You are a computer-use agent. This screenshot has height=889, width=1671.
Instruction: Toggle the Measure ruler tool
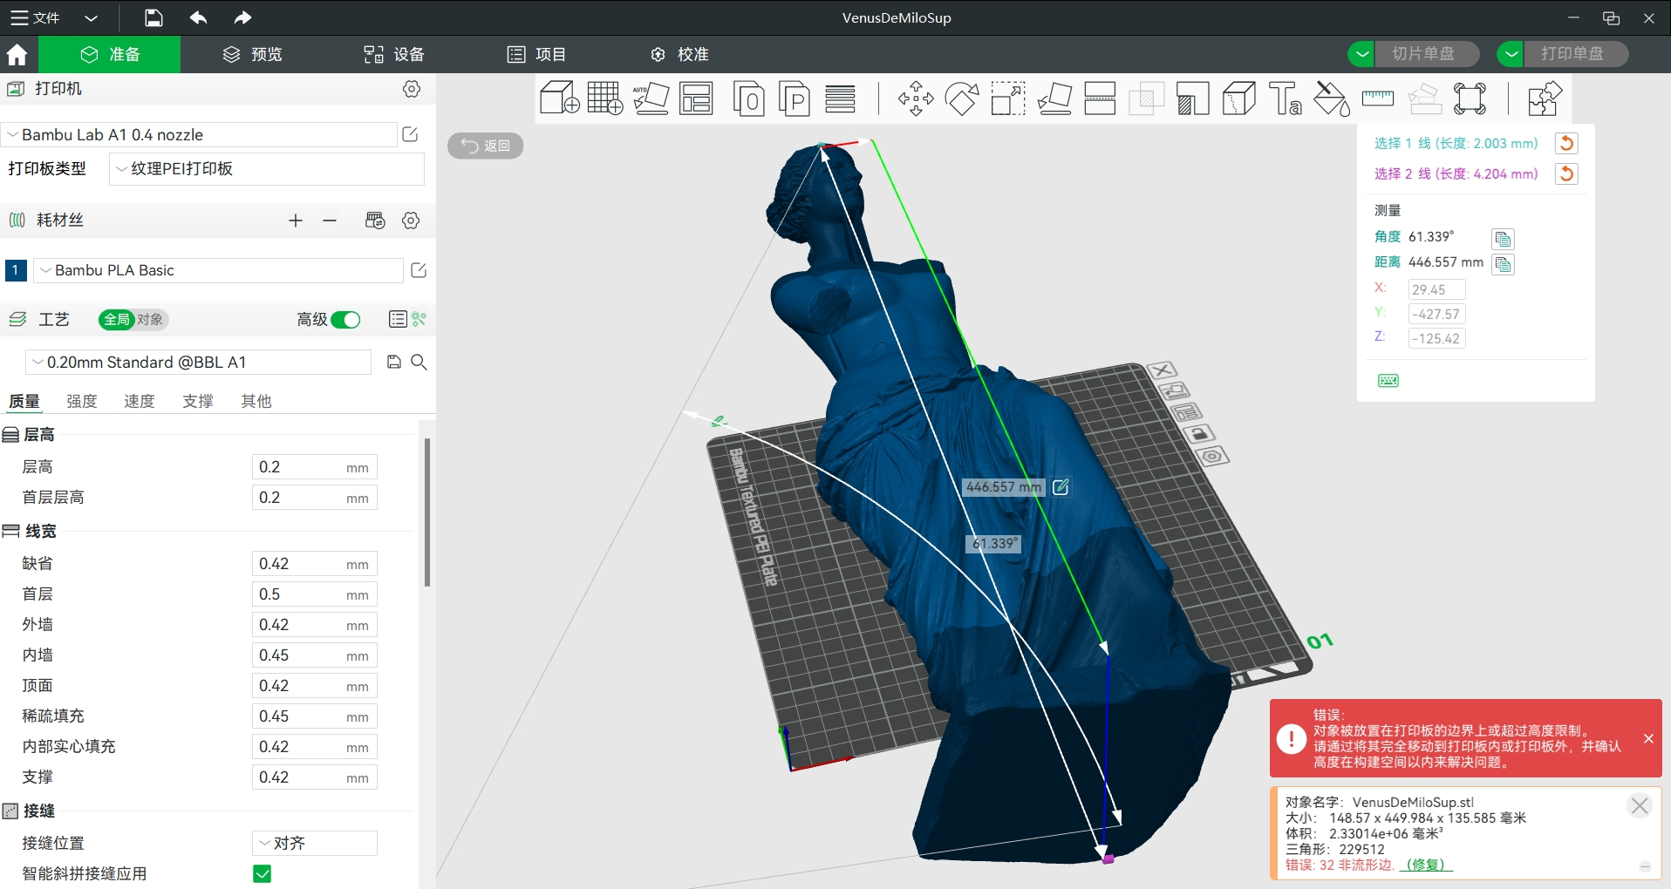pyautogui.click(x=1378, y=98)
